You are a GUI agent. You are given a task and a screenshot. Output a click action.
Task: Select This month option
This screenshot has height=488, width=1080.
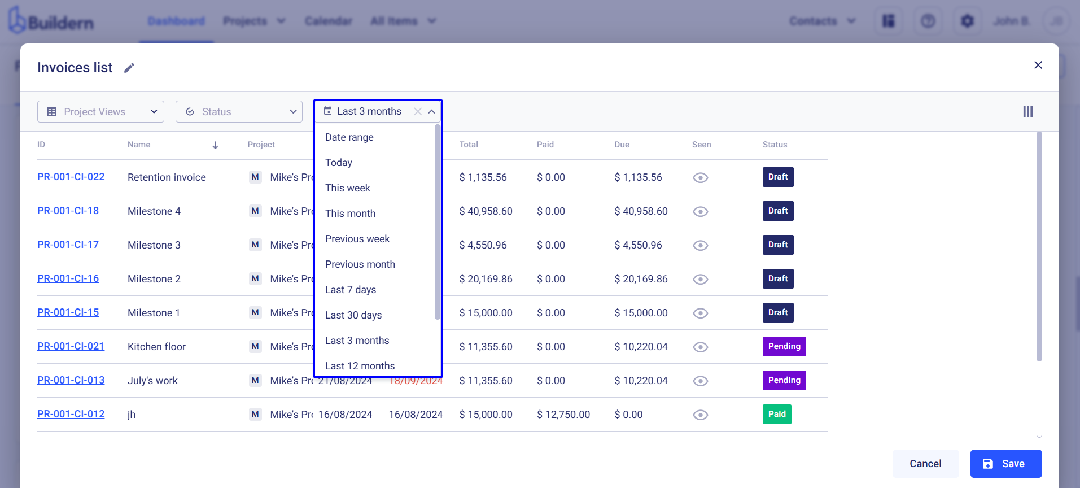(x=350, y=213)
